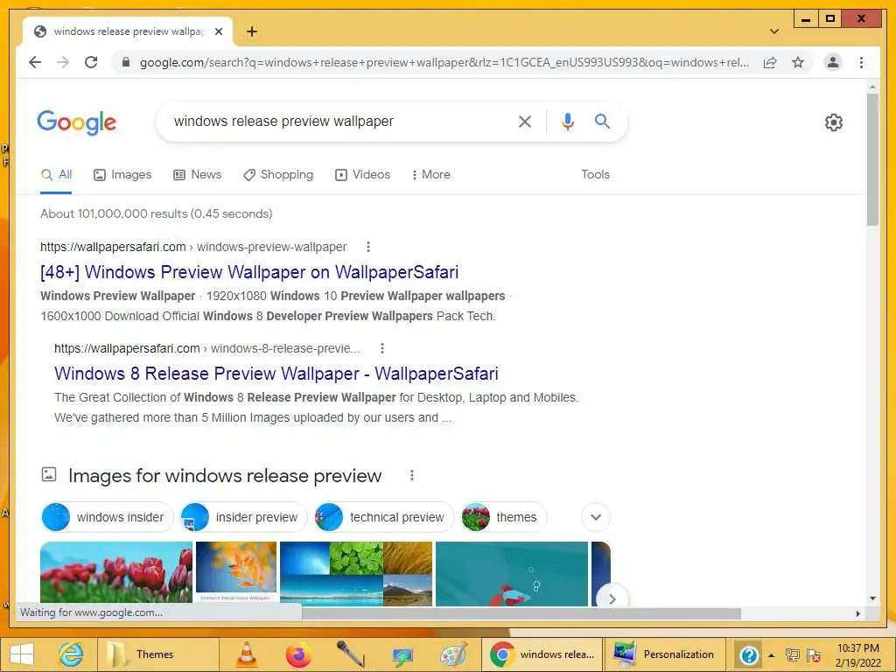The height and width of the screenshot is (672, 896).
Task: Switch to the Chrome taskbar button
Action: 542,654
